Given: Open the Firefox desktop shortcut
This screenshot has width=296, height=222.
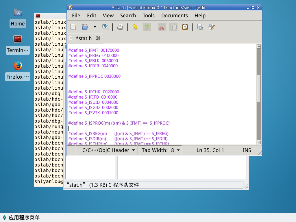Looking at the screenshot, I should 18,71.
